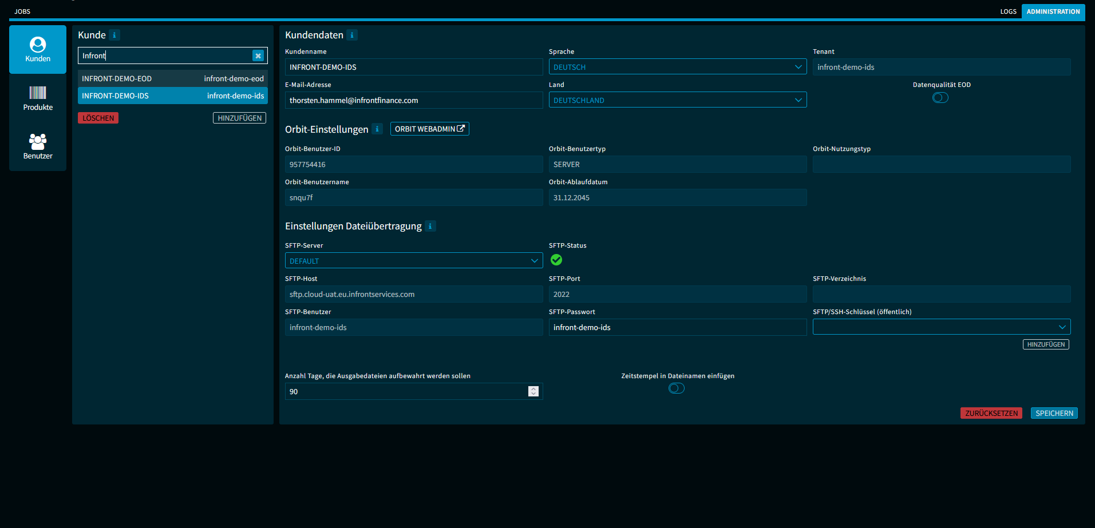Click the E-Mail-Adresse input field
This screenshot has width=1095, height=528.
[x=414, y=100]
